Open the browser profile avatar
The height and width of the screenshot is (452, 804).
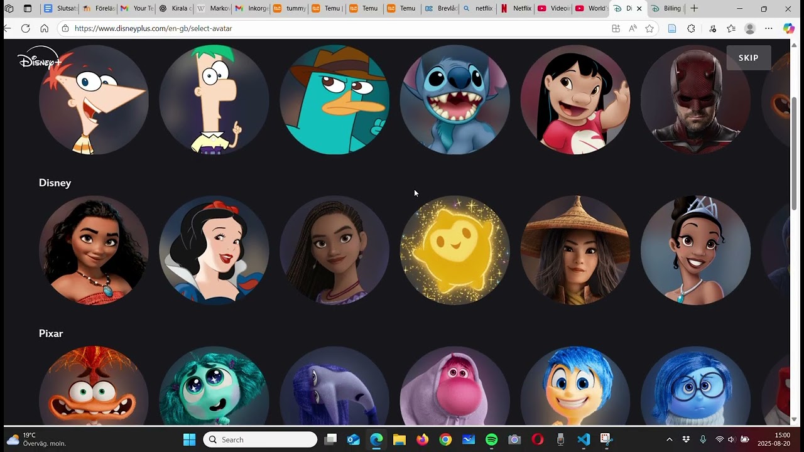[x=750, y=28]
